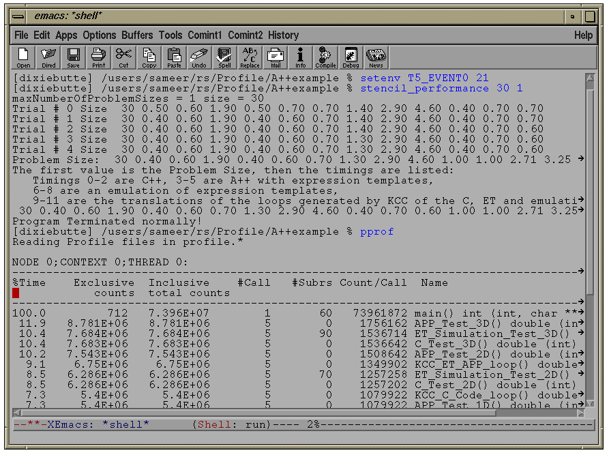Image resolution: width=609 pixels, height=455 pixels.
Task: Click the 'stencil_performance 30 1' command
Action: click(x=441, y=89)
